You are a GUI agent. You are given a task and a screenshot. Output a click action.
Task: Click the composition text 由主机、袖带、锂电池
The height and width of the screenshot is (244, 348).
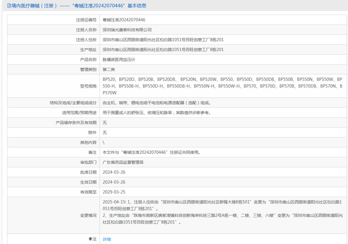click(x=157, y=103)
